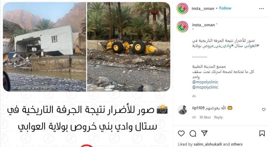This screenshot has height=147, width=269.
Task: Click the iip1109 username in comments
Action: tap(198, 108)
